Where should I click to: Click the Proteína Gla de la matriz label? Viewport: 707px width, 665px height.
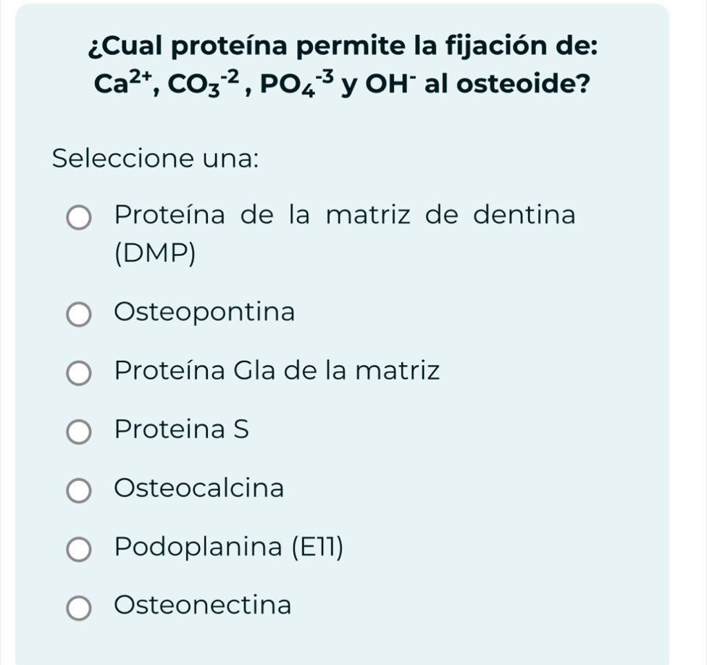coord(277,370)
